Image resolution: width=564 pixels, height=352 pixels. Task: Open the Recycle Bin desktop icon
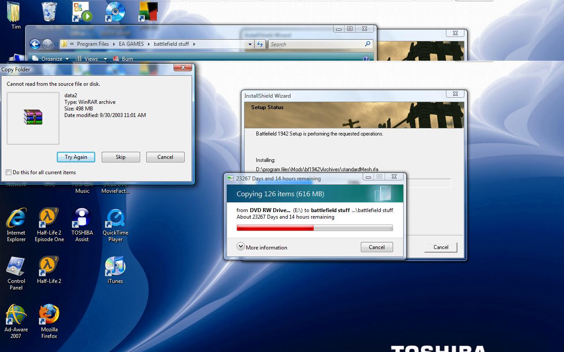point(49,12)
